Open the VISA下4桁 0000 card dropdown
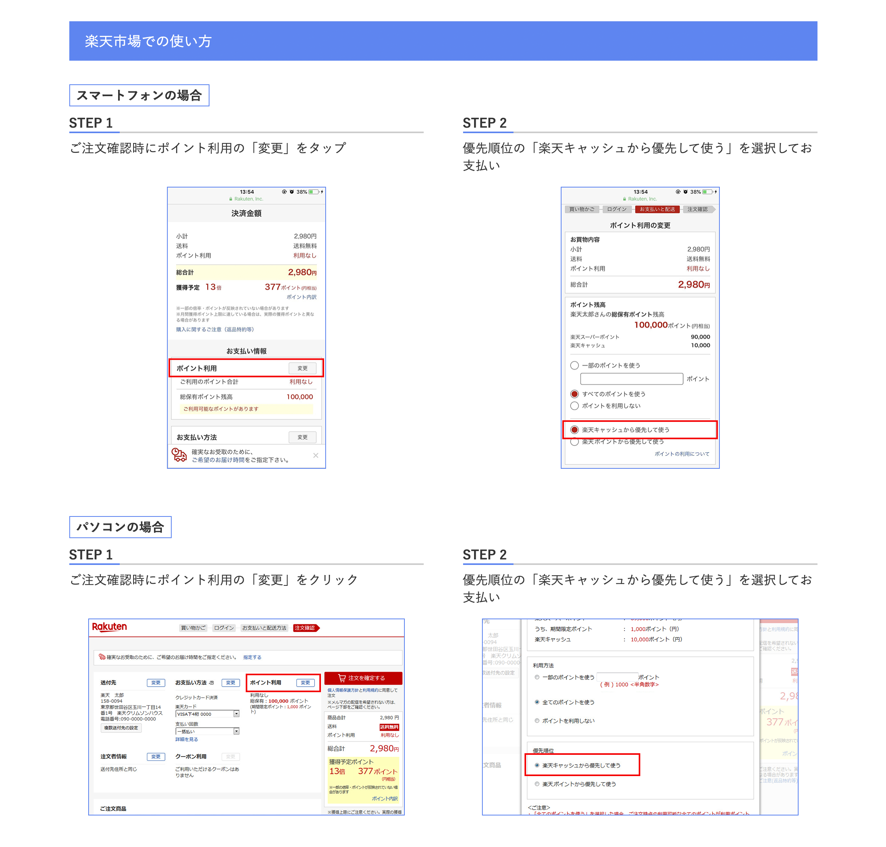Image resolution: width=886 pixels, height=847 pixels. point(208,714)
